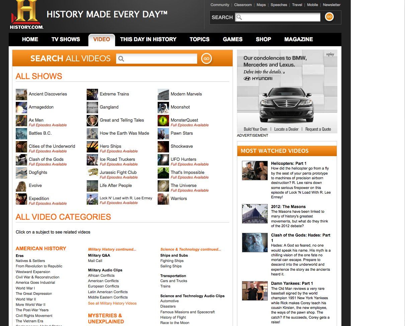Open the Community link in the header
Viewport: 405px width, 326px height.
(220, 5)
